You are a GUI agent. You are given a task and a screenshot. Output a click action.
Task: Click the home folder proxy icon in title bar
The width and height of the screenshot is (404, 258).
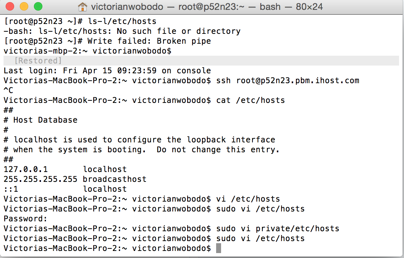click(82, 7)
